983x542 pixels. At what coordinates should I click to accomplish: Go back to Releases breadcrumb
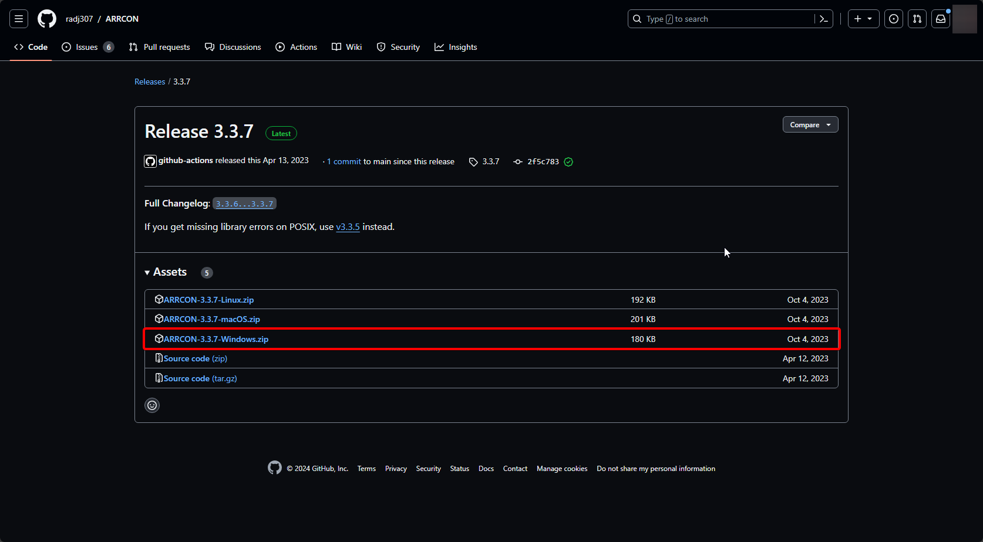click(x=150, y=82)
